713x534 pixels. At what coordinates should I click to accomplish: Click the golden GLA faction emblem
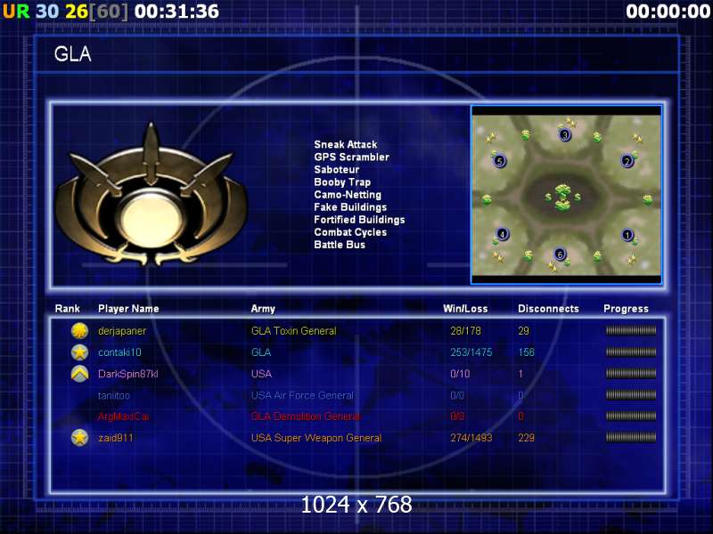(152, 195)
